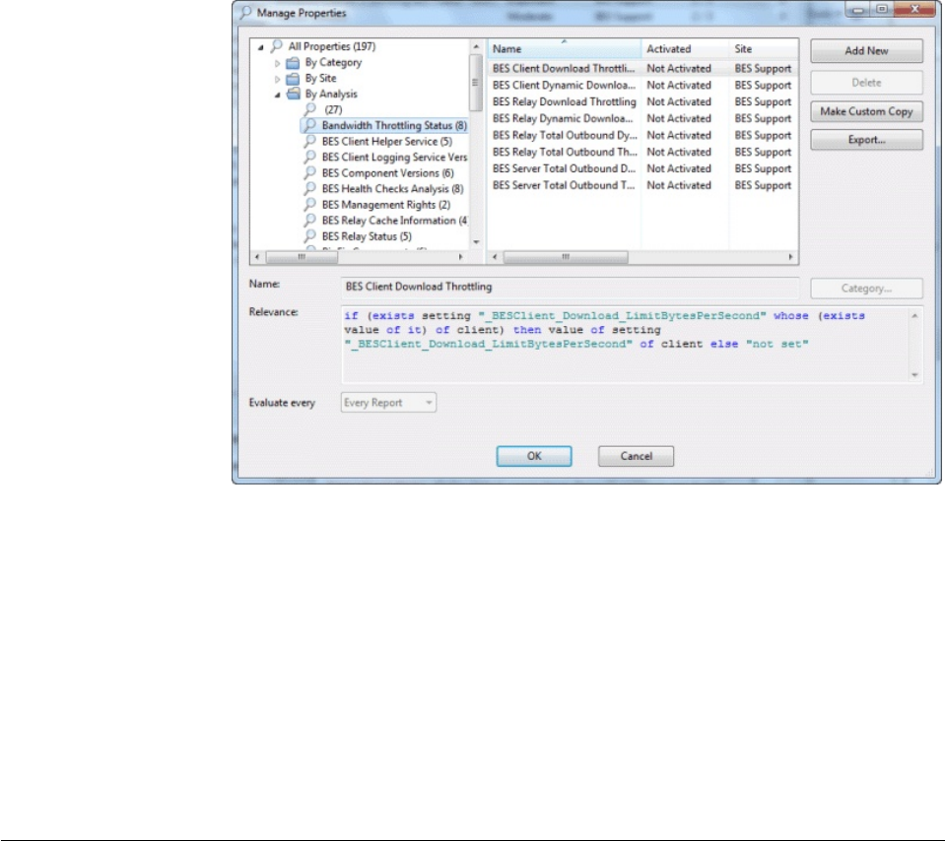Viewport: 945px width, 841px height.
Task: Select BES Relay Total Outbound Th... row
Action: pyautogui.click(x=642, y=152)
